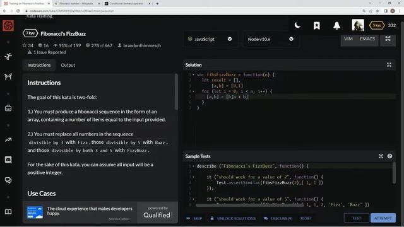Click the solution editor line [a,b] = [b,a + b]
Screen dimensions: 404x227
coord(227,96)
